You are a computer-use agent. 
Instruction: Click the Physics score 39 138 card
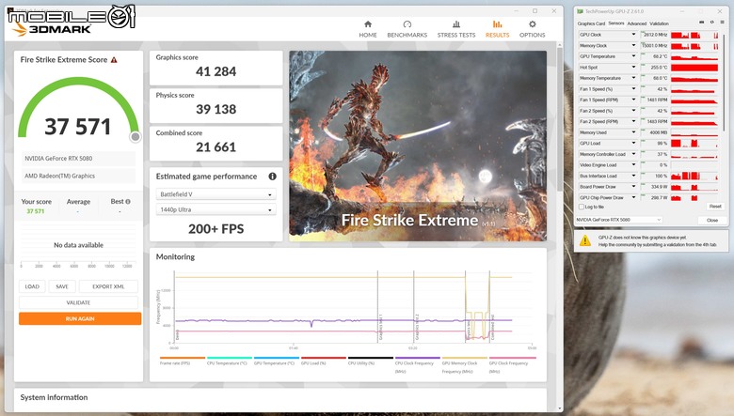(215, 105)
